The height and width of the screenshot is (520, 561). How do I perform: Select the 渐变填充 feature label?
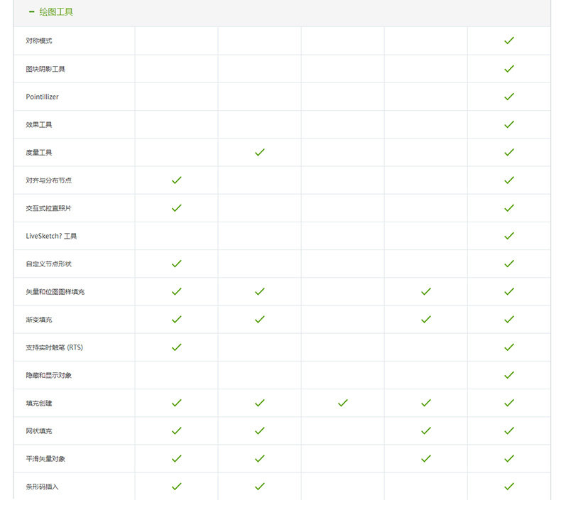pos(39,320)
